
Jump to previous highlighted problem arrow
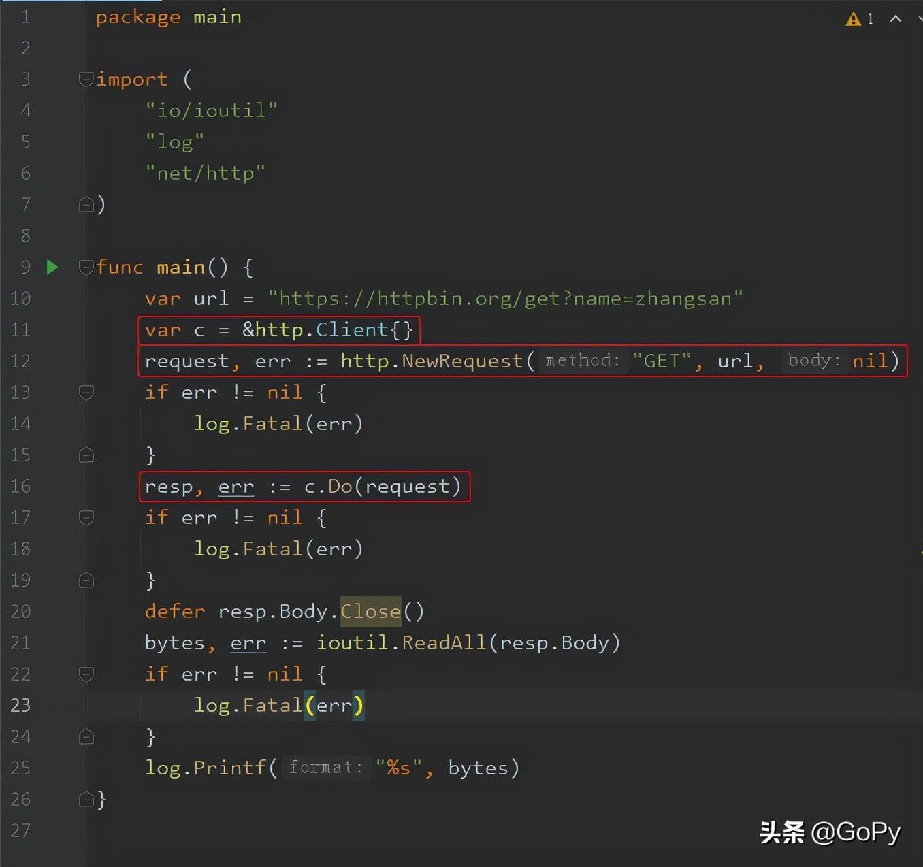896,19
